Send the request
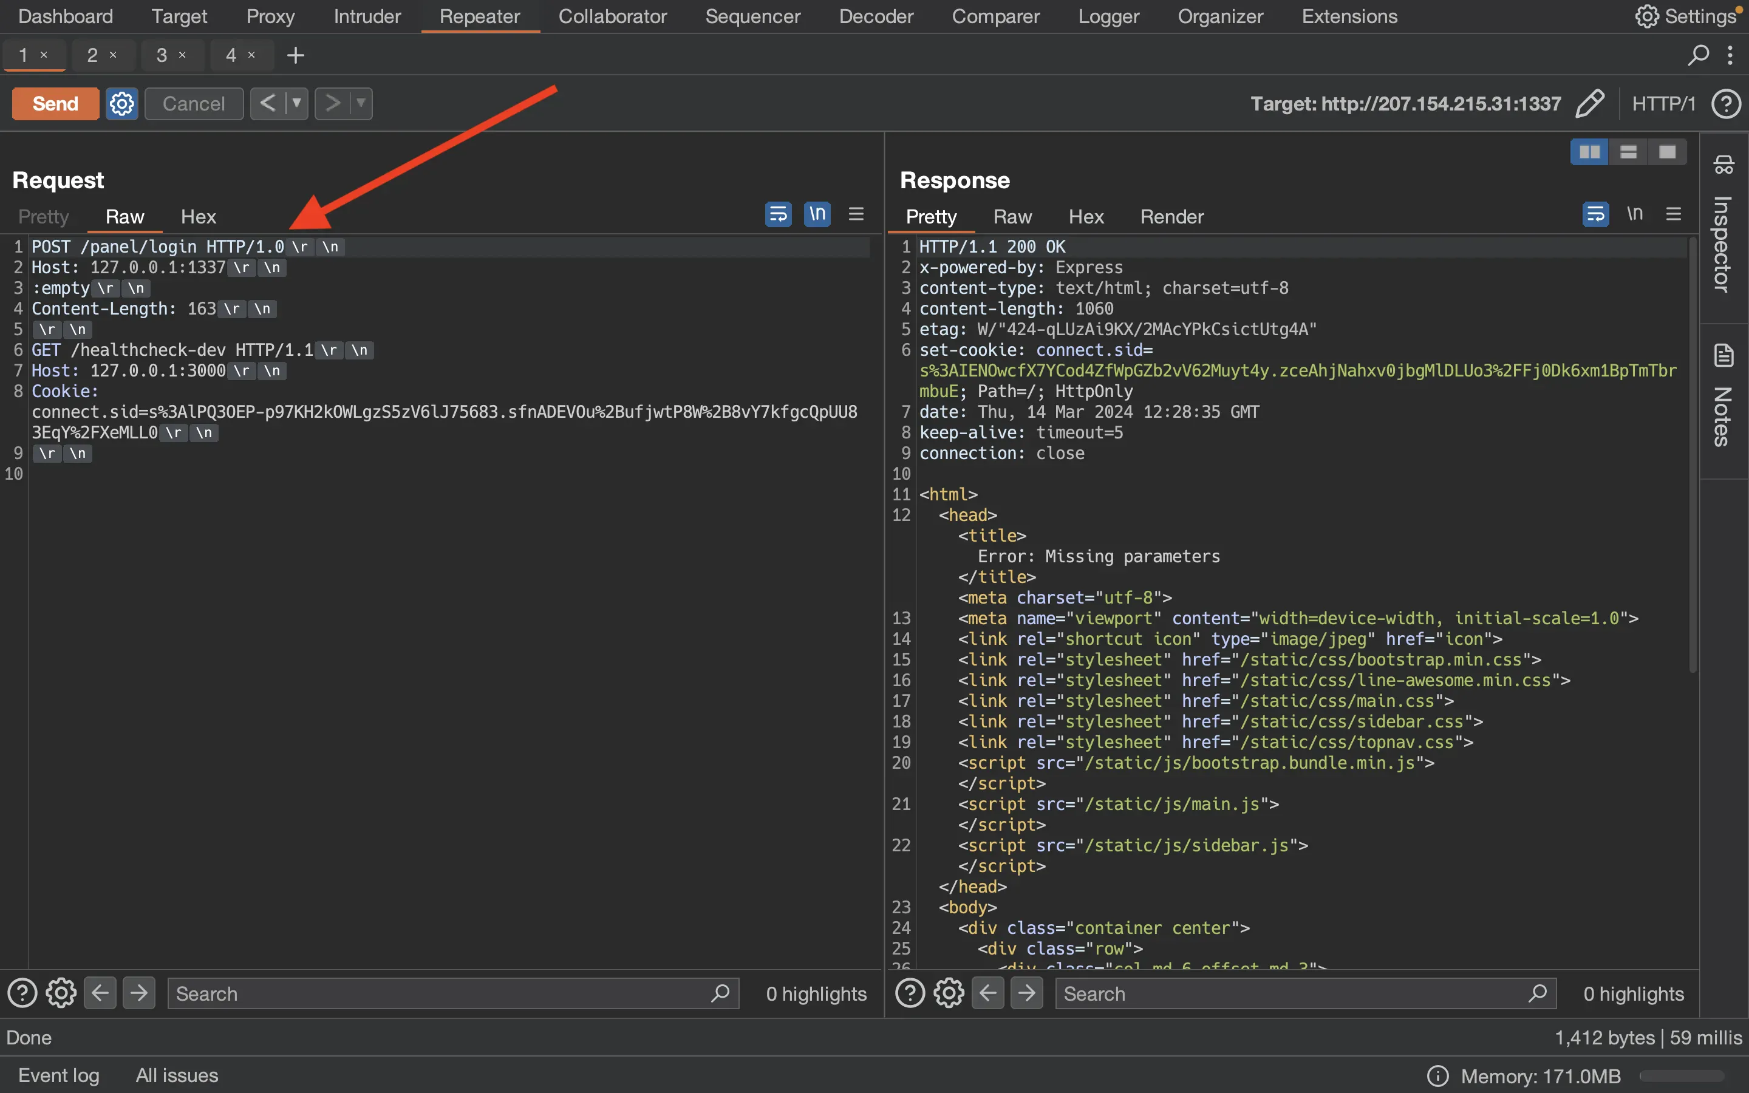The height and width of the screenshot is (1093, 1749). click(x=55, y=103)
